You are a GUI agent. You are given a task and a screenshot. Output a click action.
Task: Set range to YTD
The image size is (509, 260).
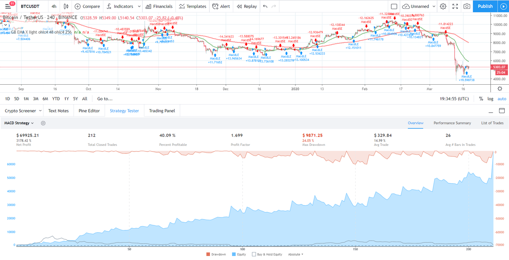click(x=56, y=99)
